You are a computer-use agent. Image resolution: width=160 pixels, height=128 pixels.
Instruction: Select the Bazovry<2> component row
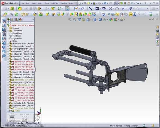22,72
